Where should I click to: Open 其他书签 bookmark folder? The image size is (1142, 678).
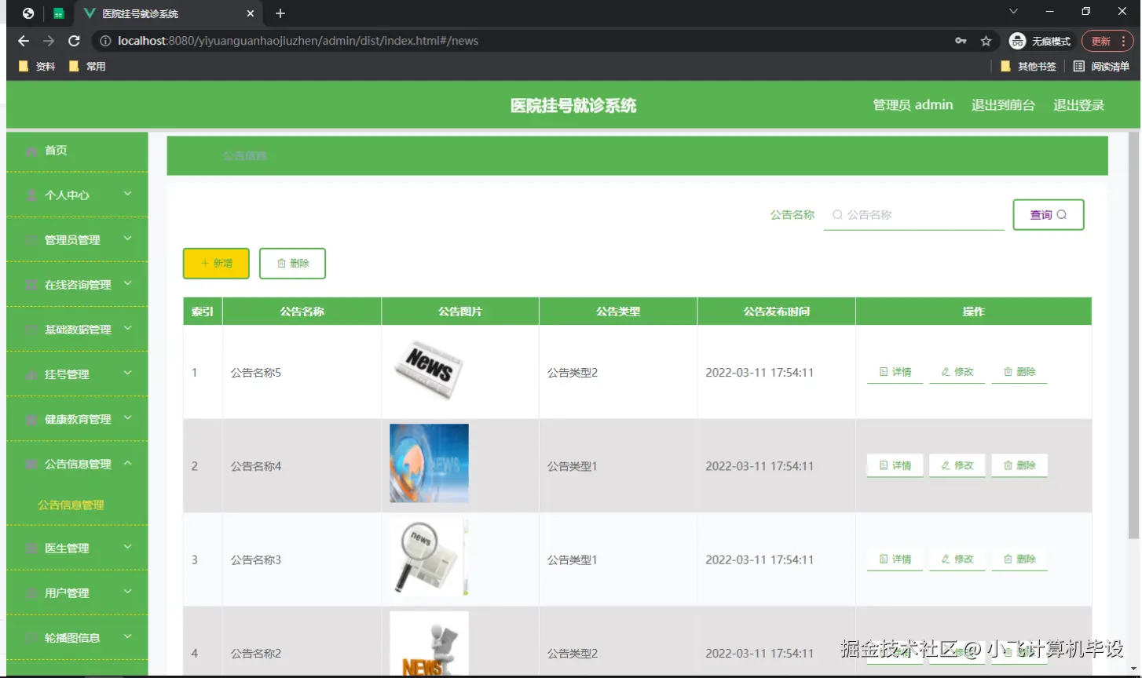(1028, 67)
